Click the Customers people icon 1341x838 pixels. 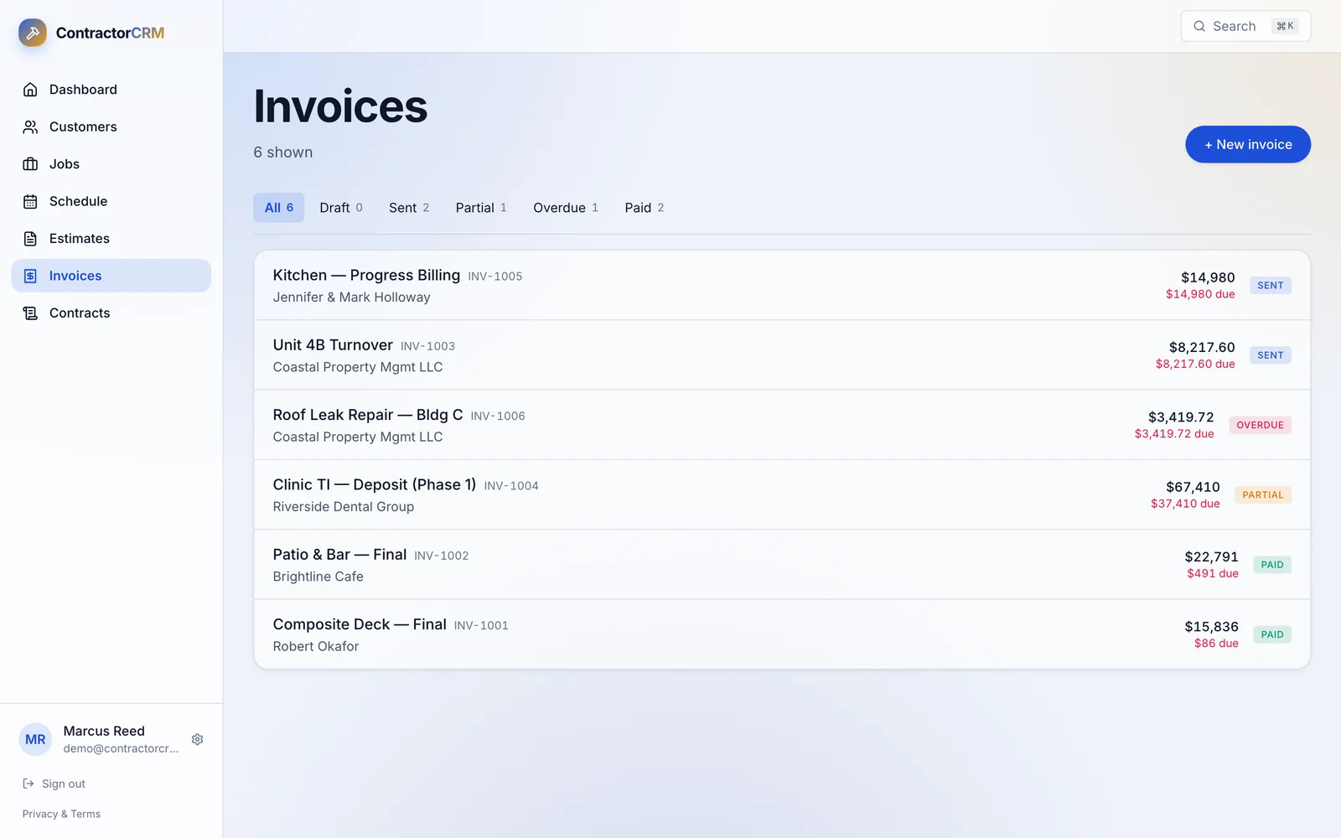pyautogui.click(x=30, y=127)
